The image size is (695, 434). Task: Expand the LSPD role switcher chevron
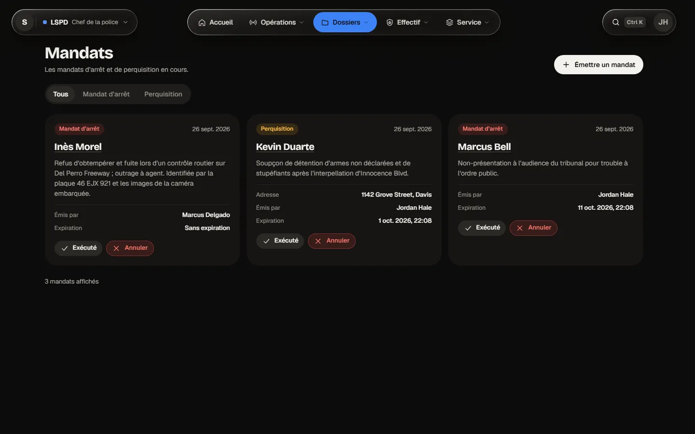click(125, 22)
